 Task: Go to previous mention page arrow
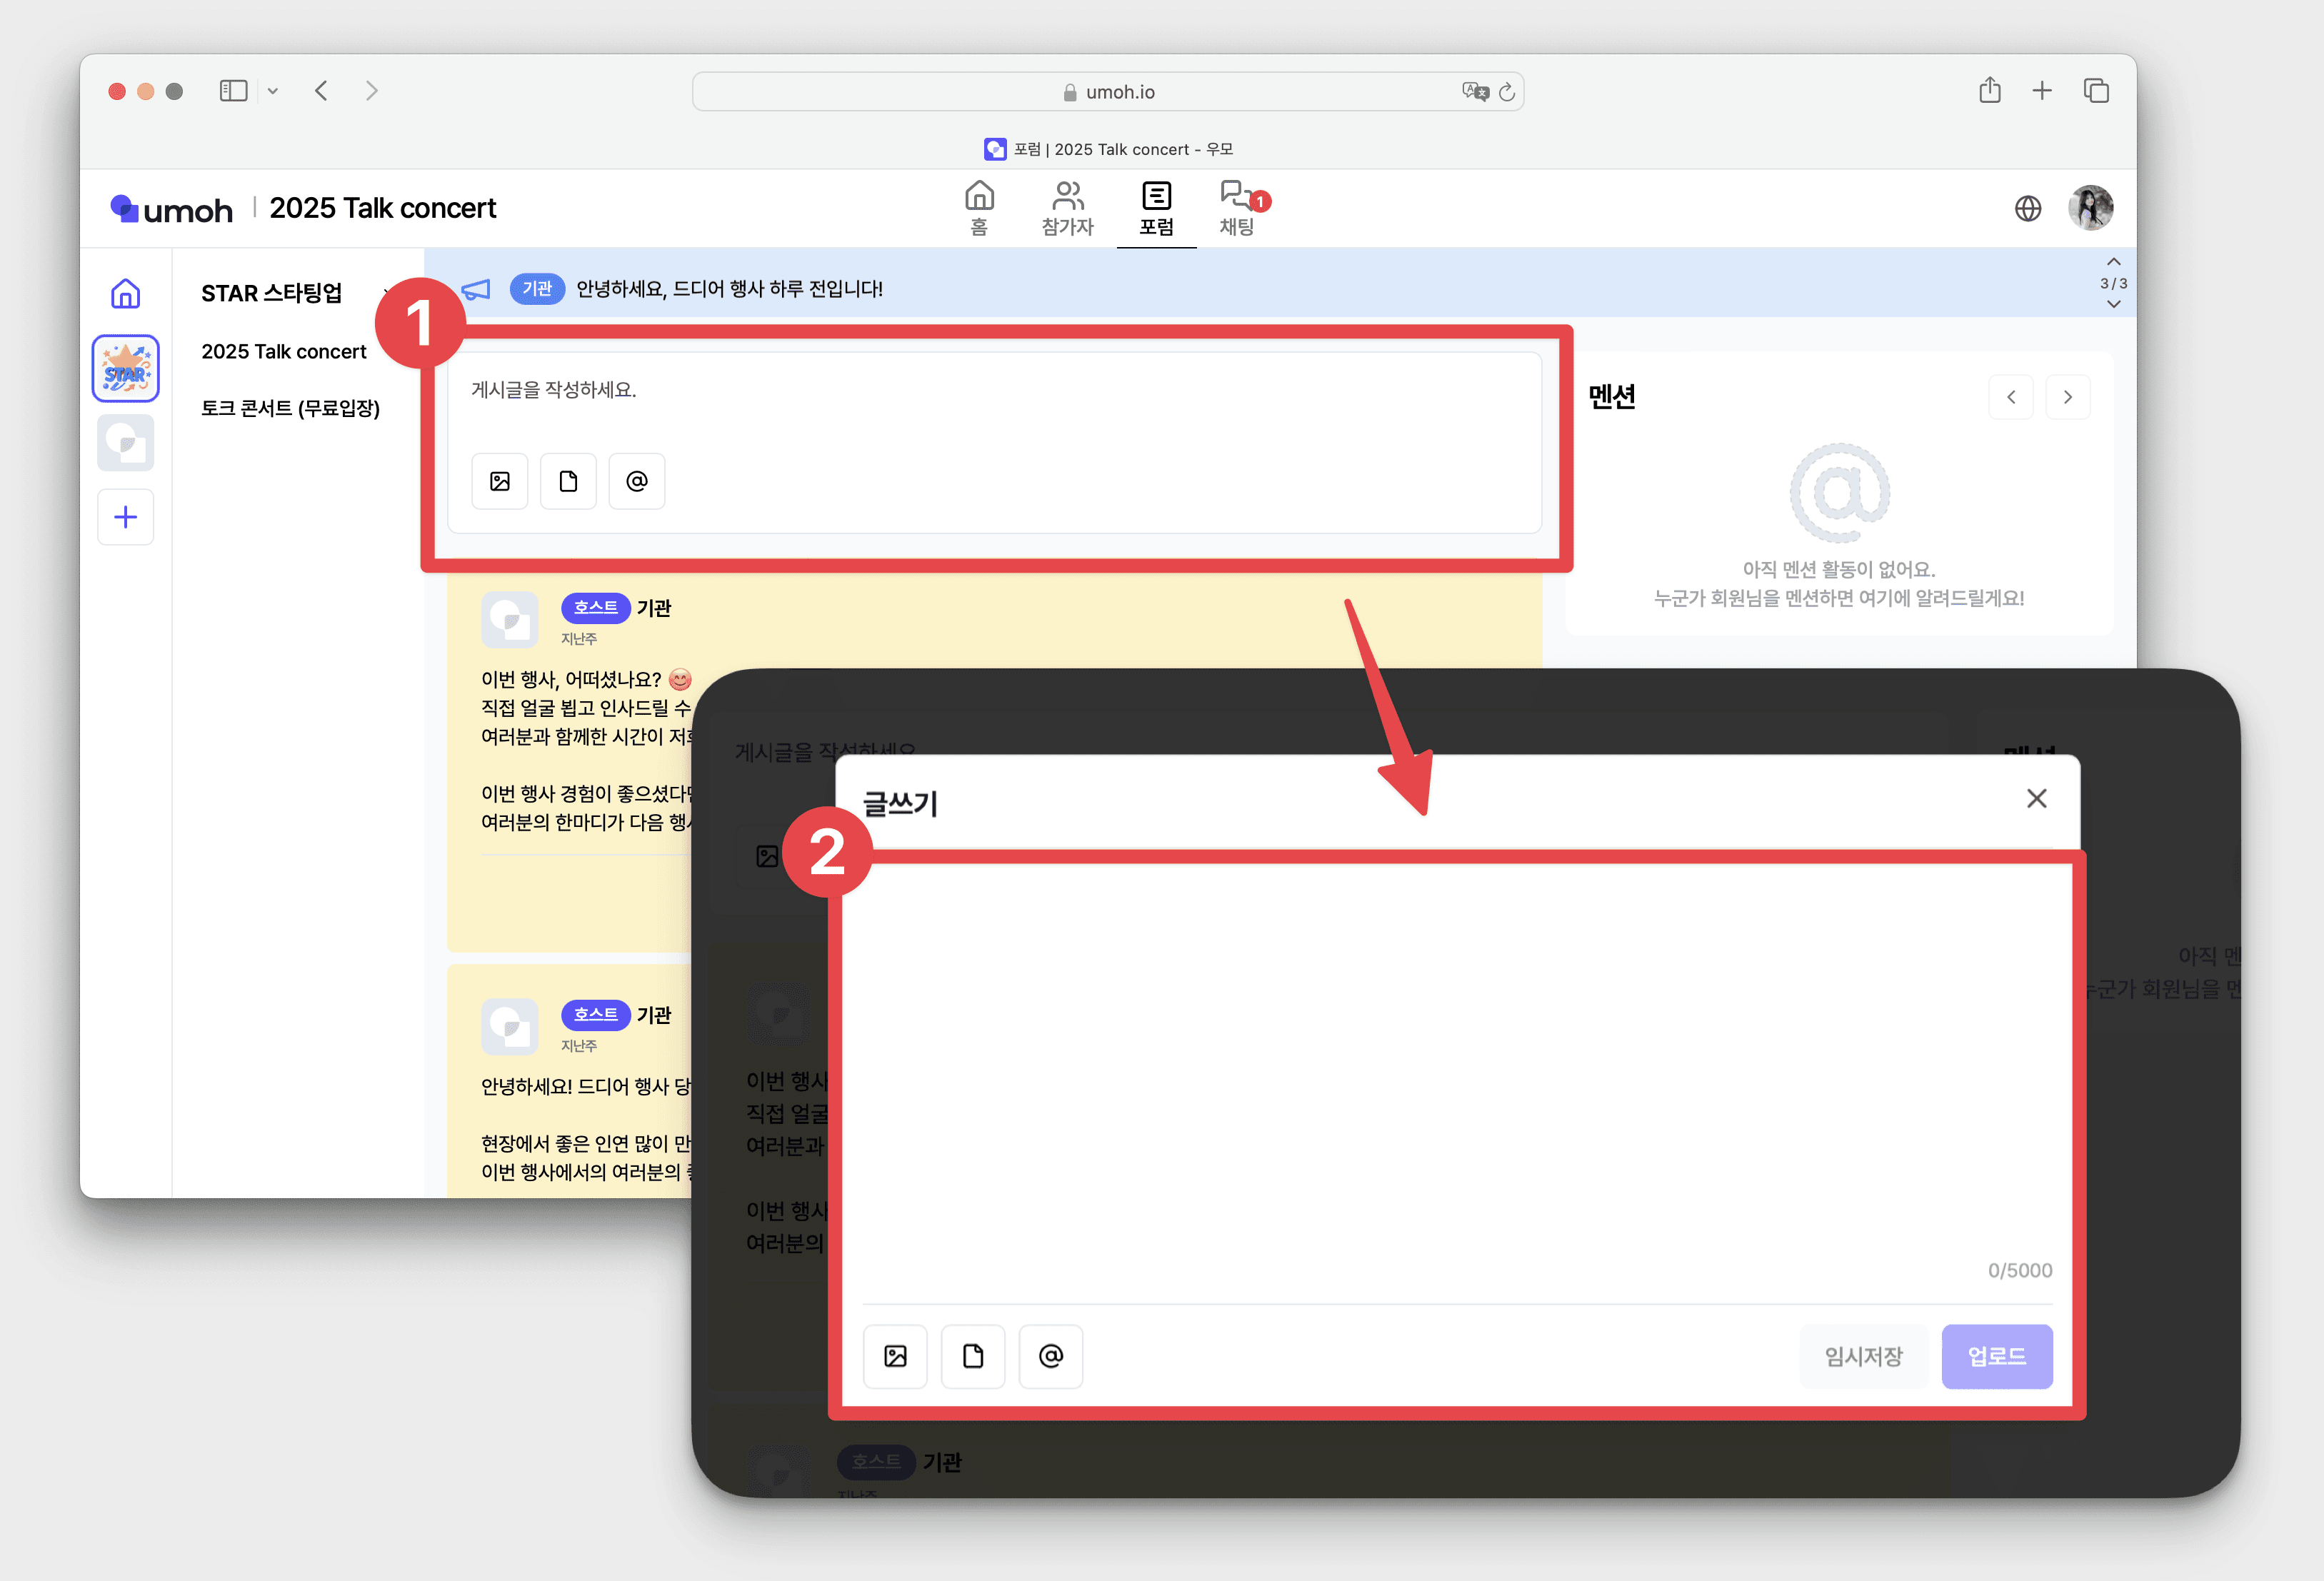click(2011, 397)
